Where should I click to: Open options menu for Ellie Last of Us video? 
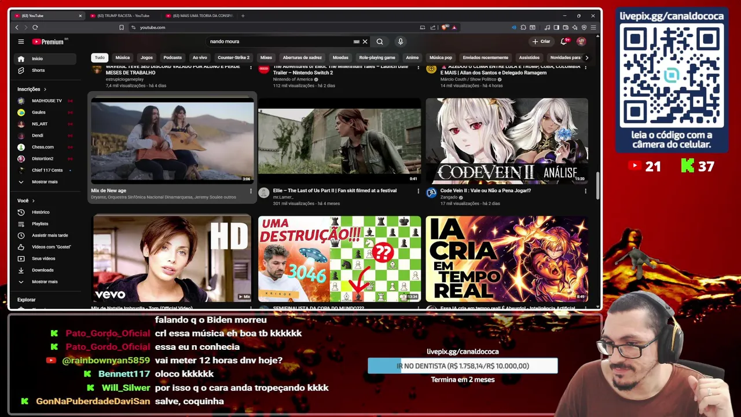coord(418,191)
